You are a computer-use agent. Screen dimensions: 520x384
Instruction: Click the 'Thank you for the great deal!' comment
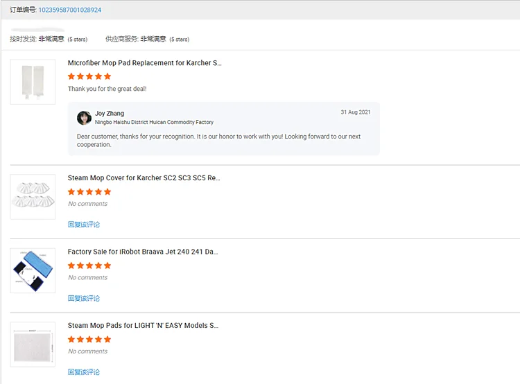click(107, 89)
